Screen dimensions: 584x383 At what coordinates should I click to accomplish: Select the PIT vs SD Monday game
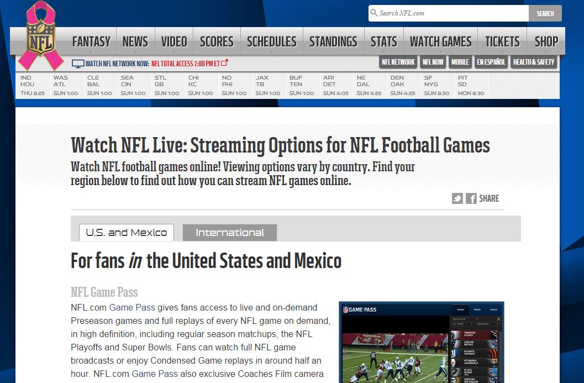pos(471,85)
